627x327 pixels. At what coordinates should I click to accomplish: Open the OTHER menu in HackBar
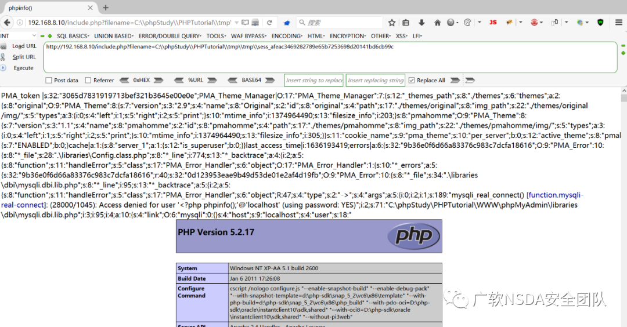pyautogui.click(x=381, y=36)
